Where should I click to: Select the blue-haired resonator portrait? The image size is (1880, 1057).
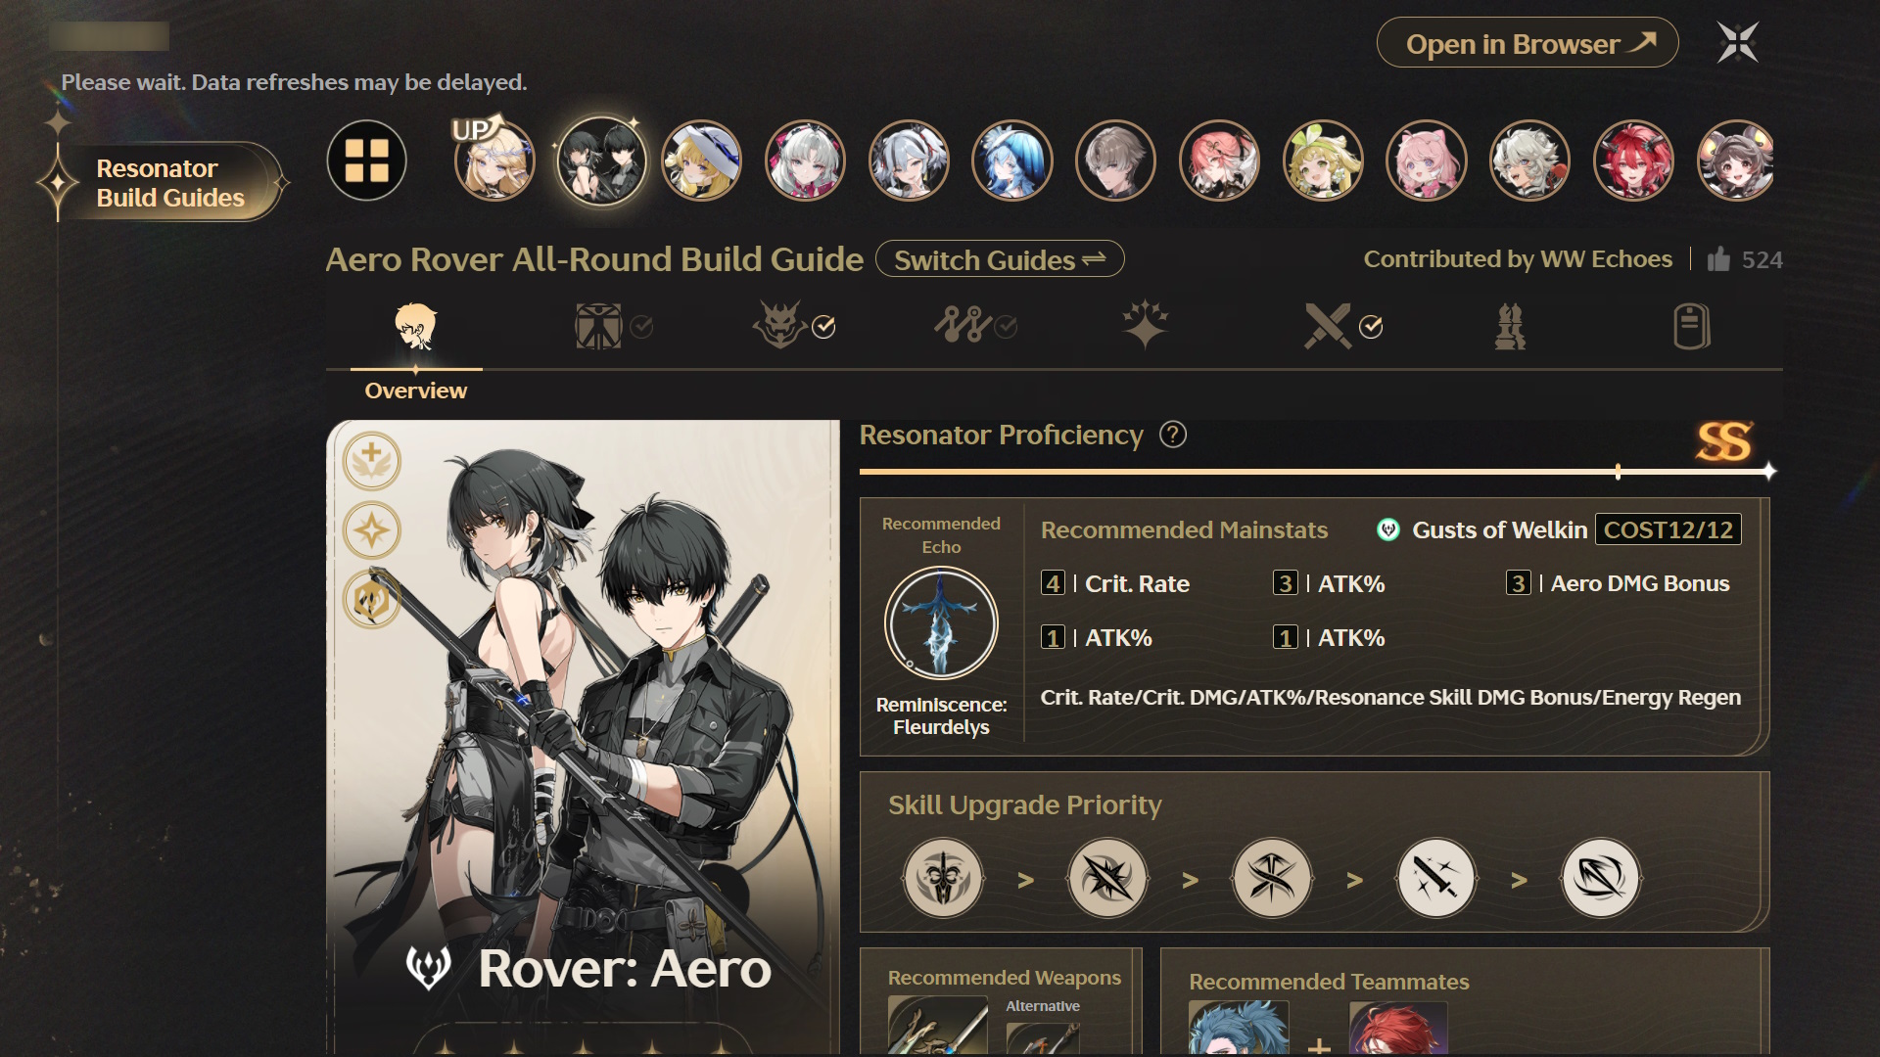click(1012, 161)
